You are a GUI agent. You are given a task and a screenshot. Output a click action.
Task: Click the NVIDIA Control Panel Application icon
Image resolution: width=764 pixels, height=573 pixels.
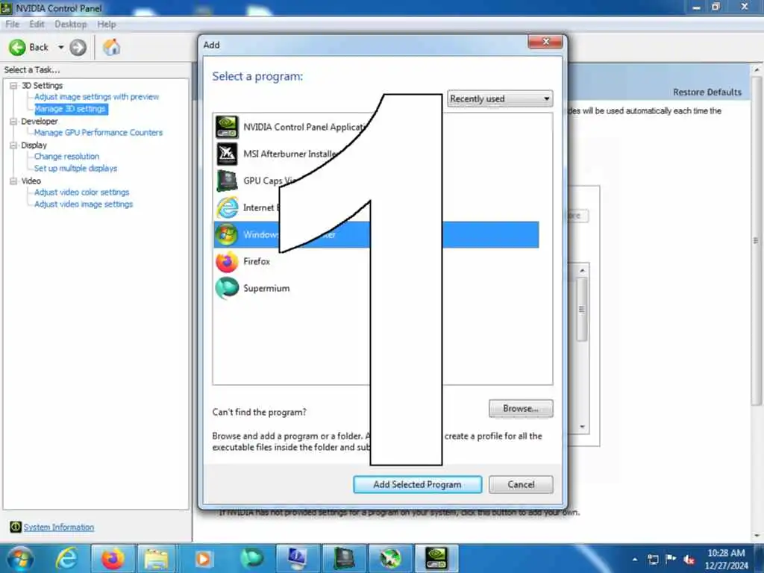click(x=227, y=127)
